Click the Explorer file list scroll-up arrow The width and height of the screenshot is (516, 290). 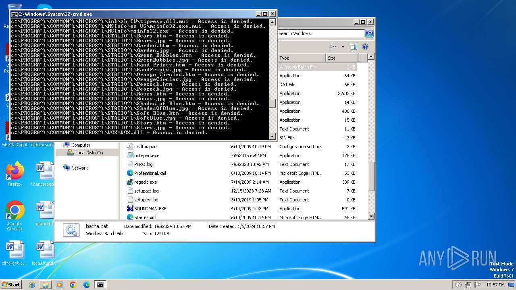(371, 57)
